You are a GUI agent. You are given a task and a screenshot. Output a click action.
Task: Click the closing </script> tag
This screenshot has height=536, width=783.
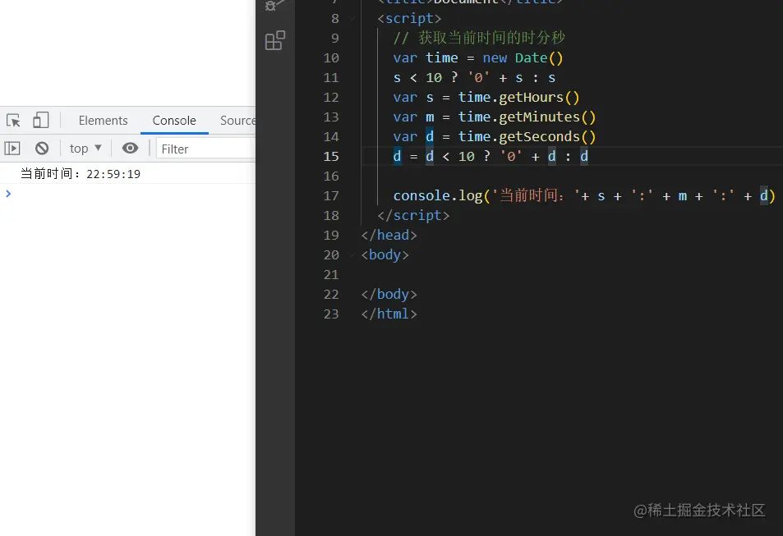(x=413, y=216)
